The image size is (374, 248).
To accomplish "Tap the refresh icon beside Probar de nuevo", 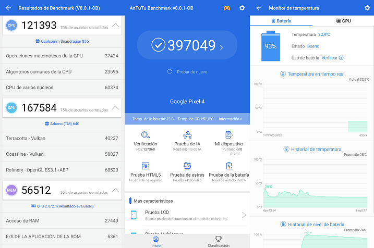I will tap(170, 71).
